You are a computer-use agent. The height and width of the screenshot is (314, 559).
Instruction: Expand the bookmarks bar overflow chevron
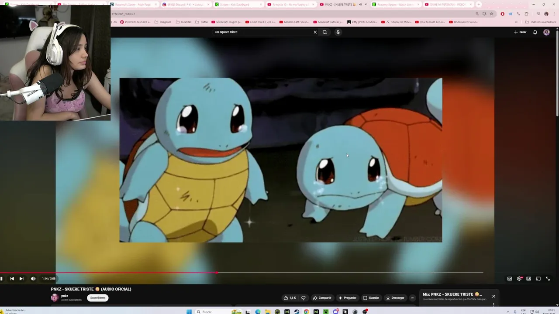click(517, 22)
